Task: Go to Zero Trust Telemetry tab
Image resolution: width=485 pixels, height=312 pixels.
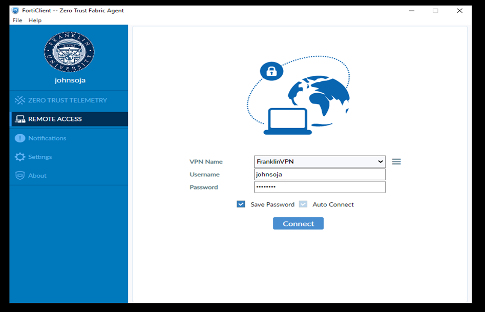Action: (x=69, y=100)
